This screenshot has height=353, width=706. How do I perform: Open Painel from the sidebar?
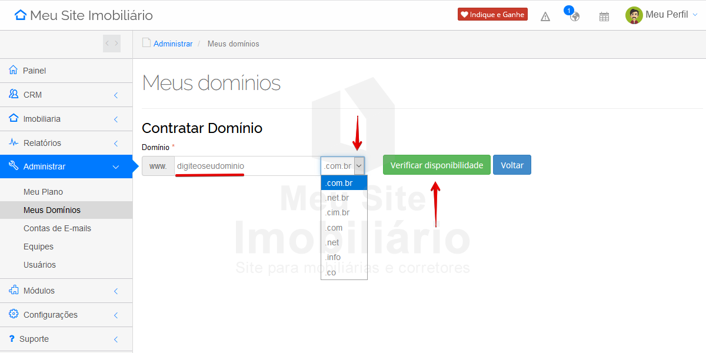click(35, 71)
